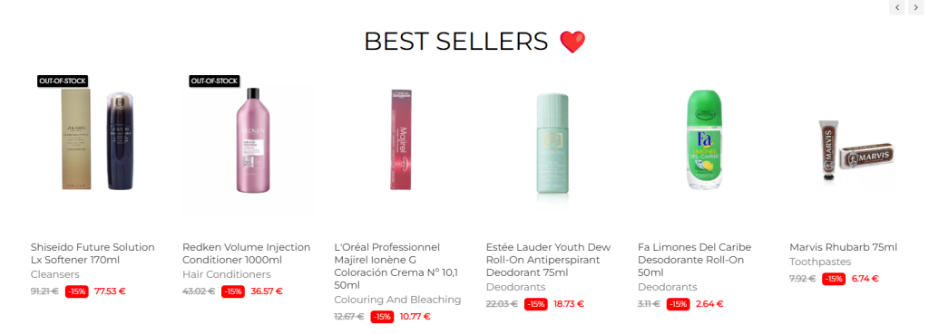The width and height of the screenshot is (929, 334).
Task: Click -15% discount badge on Marvis Rhubarb
Action: pos(833,279)
